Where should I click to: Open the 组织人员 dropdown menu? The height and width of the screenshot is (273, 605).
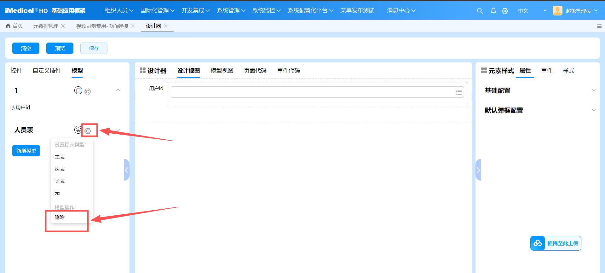(x=119, y=10)
